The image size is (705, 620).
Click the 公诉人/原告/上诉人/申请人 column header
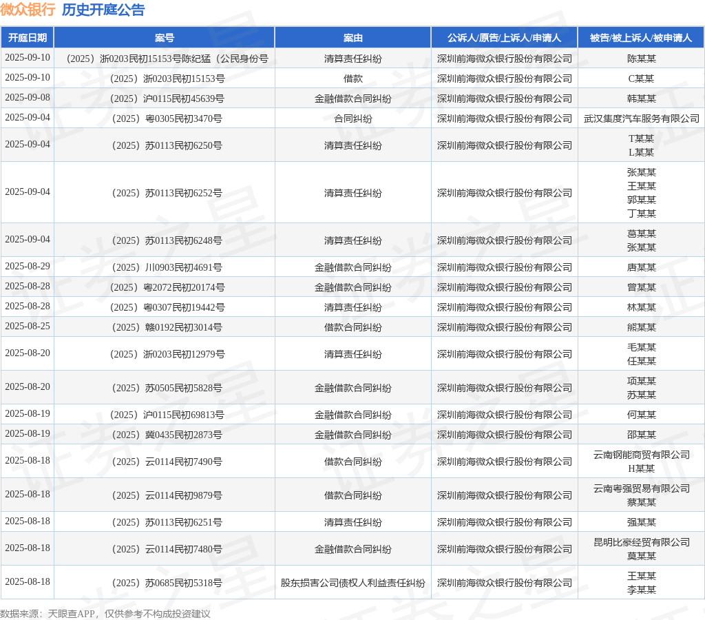[505, 38]
